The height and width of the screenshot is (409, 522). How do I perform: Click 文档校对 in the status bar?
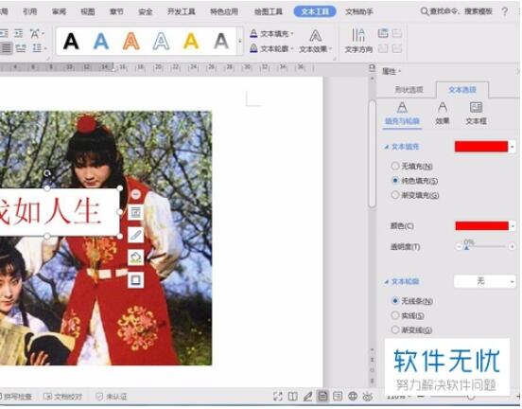pyautogui.click(x=63, y=397)
